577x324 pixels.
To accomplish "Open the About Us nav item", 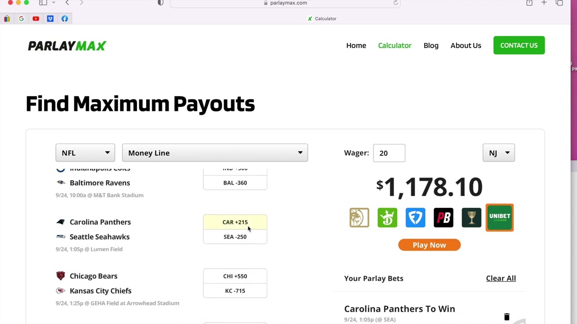I will click(466, 45).
